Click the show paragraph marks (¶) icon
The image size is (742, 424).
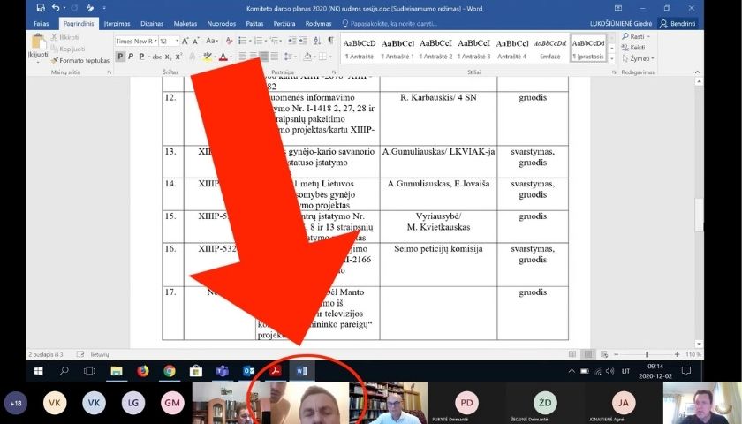point(330,41)
